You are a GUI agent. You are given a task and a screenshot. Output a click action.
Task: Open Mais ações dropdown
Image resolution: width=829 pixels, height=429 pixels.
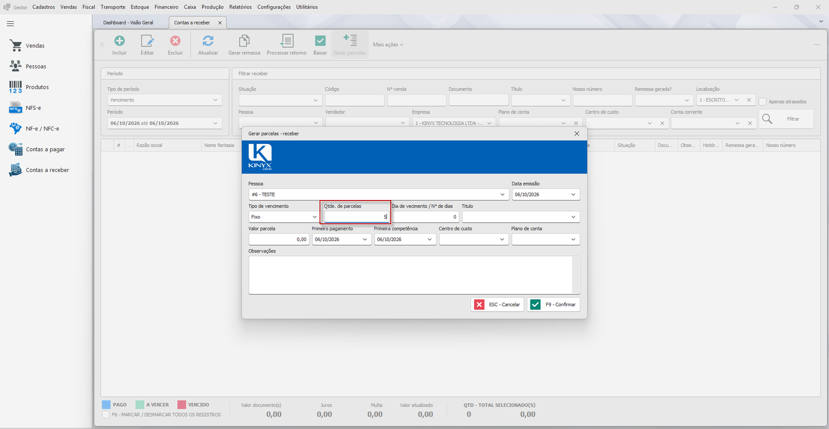(x=388, y=45)
